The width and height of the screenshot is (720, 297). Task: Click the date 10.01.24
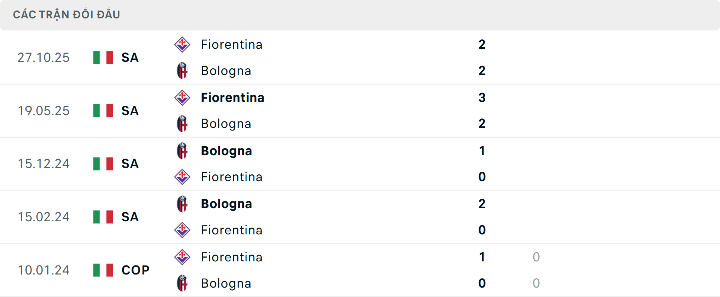(43, 270)
